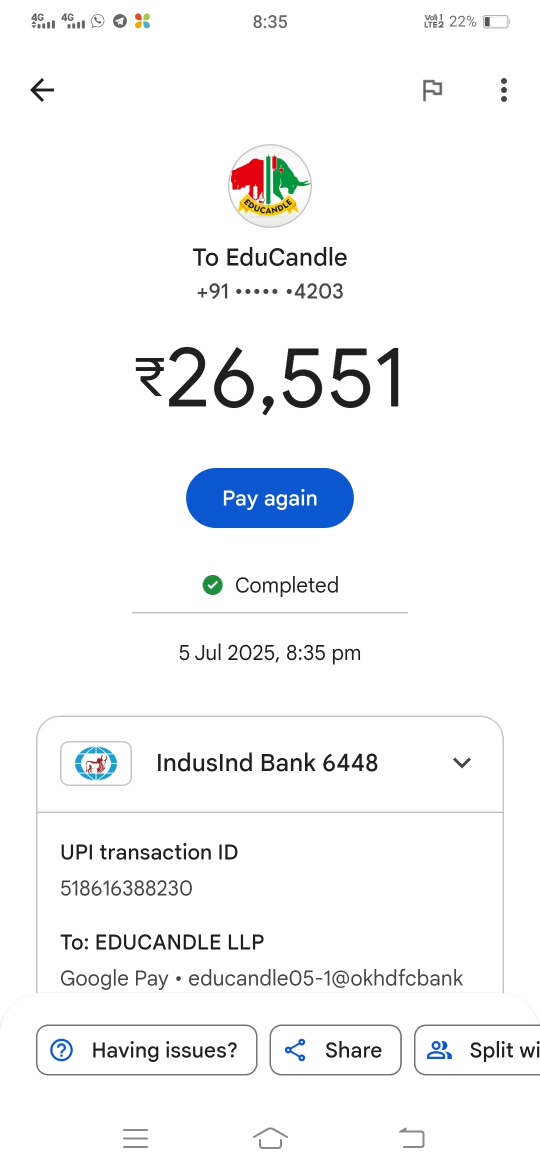Screen dimensions: 540x1170
Task: Tap the Share button
Action: [x=335, y=1050]
